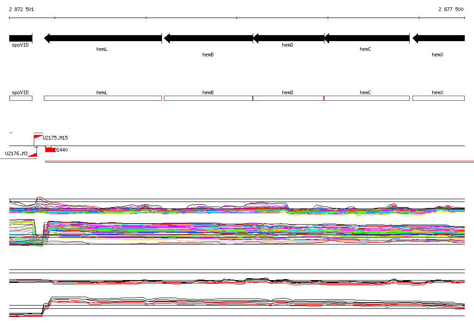Click the end coordinate 2 877 500

pos(451,9)
